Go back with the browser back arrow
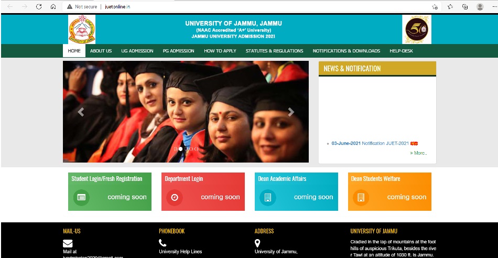The height and width of the screenshot is (258, 498). click(10, 7)
